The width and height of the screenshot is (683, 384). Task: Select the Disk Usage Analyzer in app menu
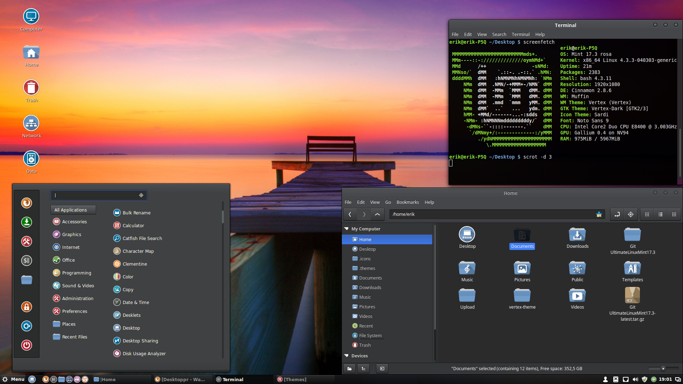point(144,353)
